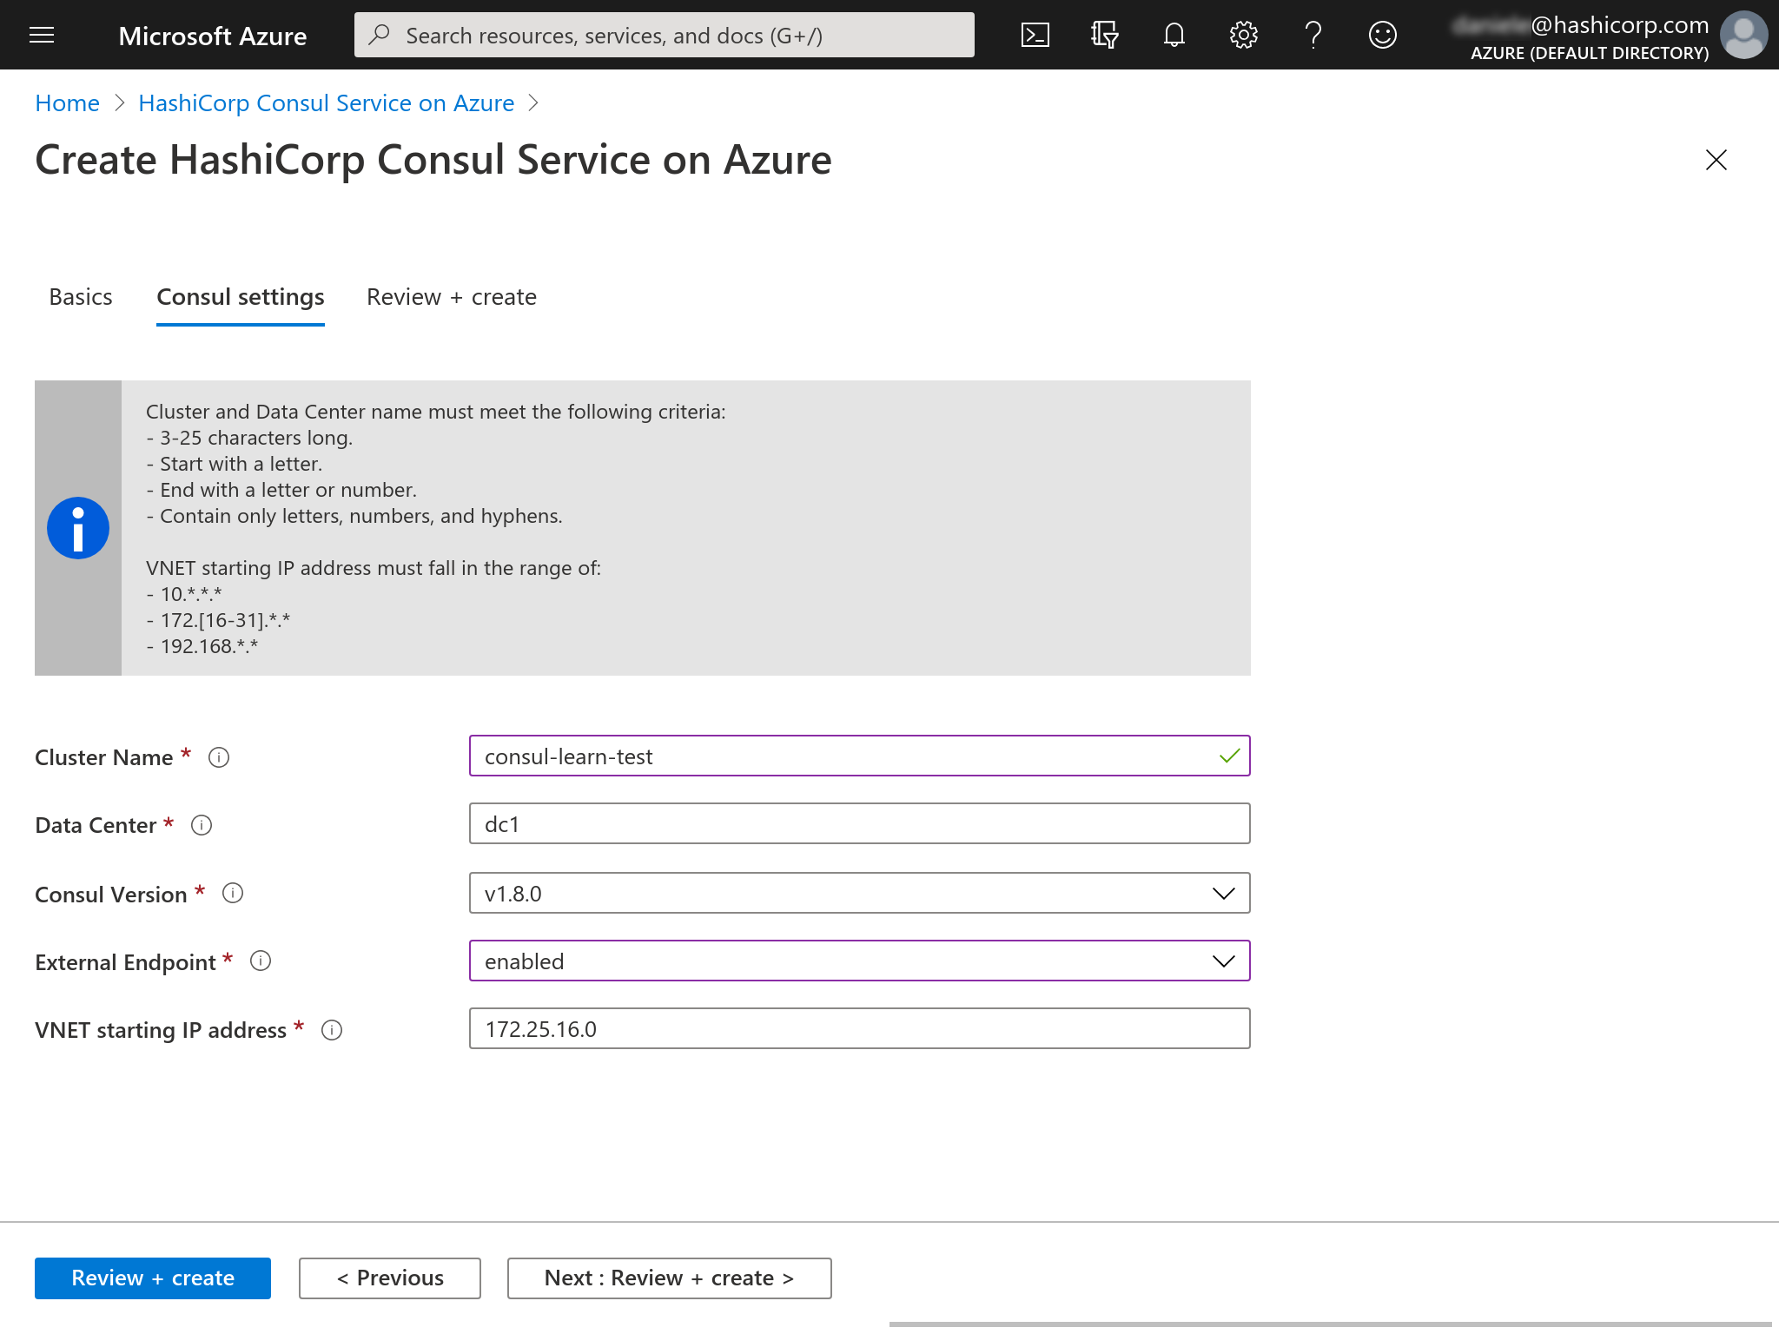Click the HashiCorp Consul Service breadcrumb link

(326, 103)
